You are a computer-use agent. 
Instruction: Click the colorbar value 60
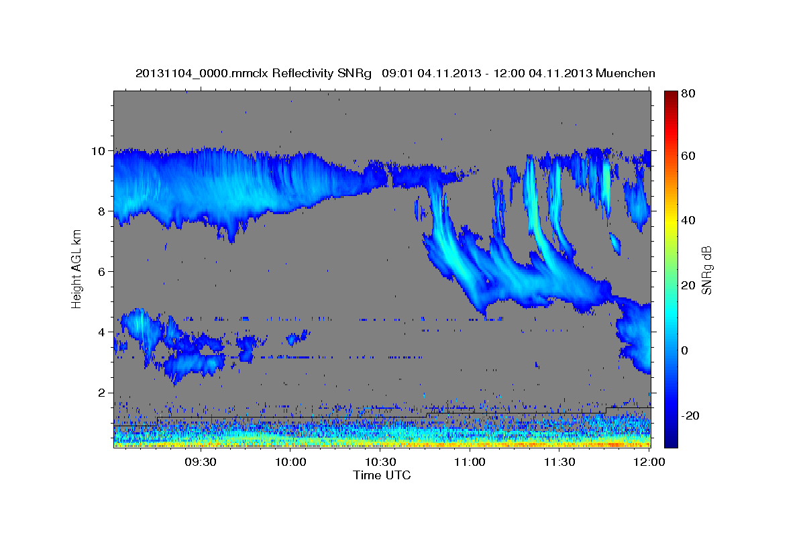tap(688, 156)
